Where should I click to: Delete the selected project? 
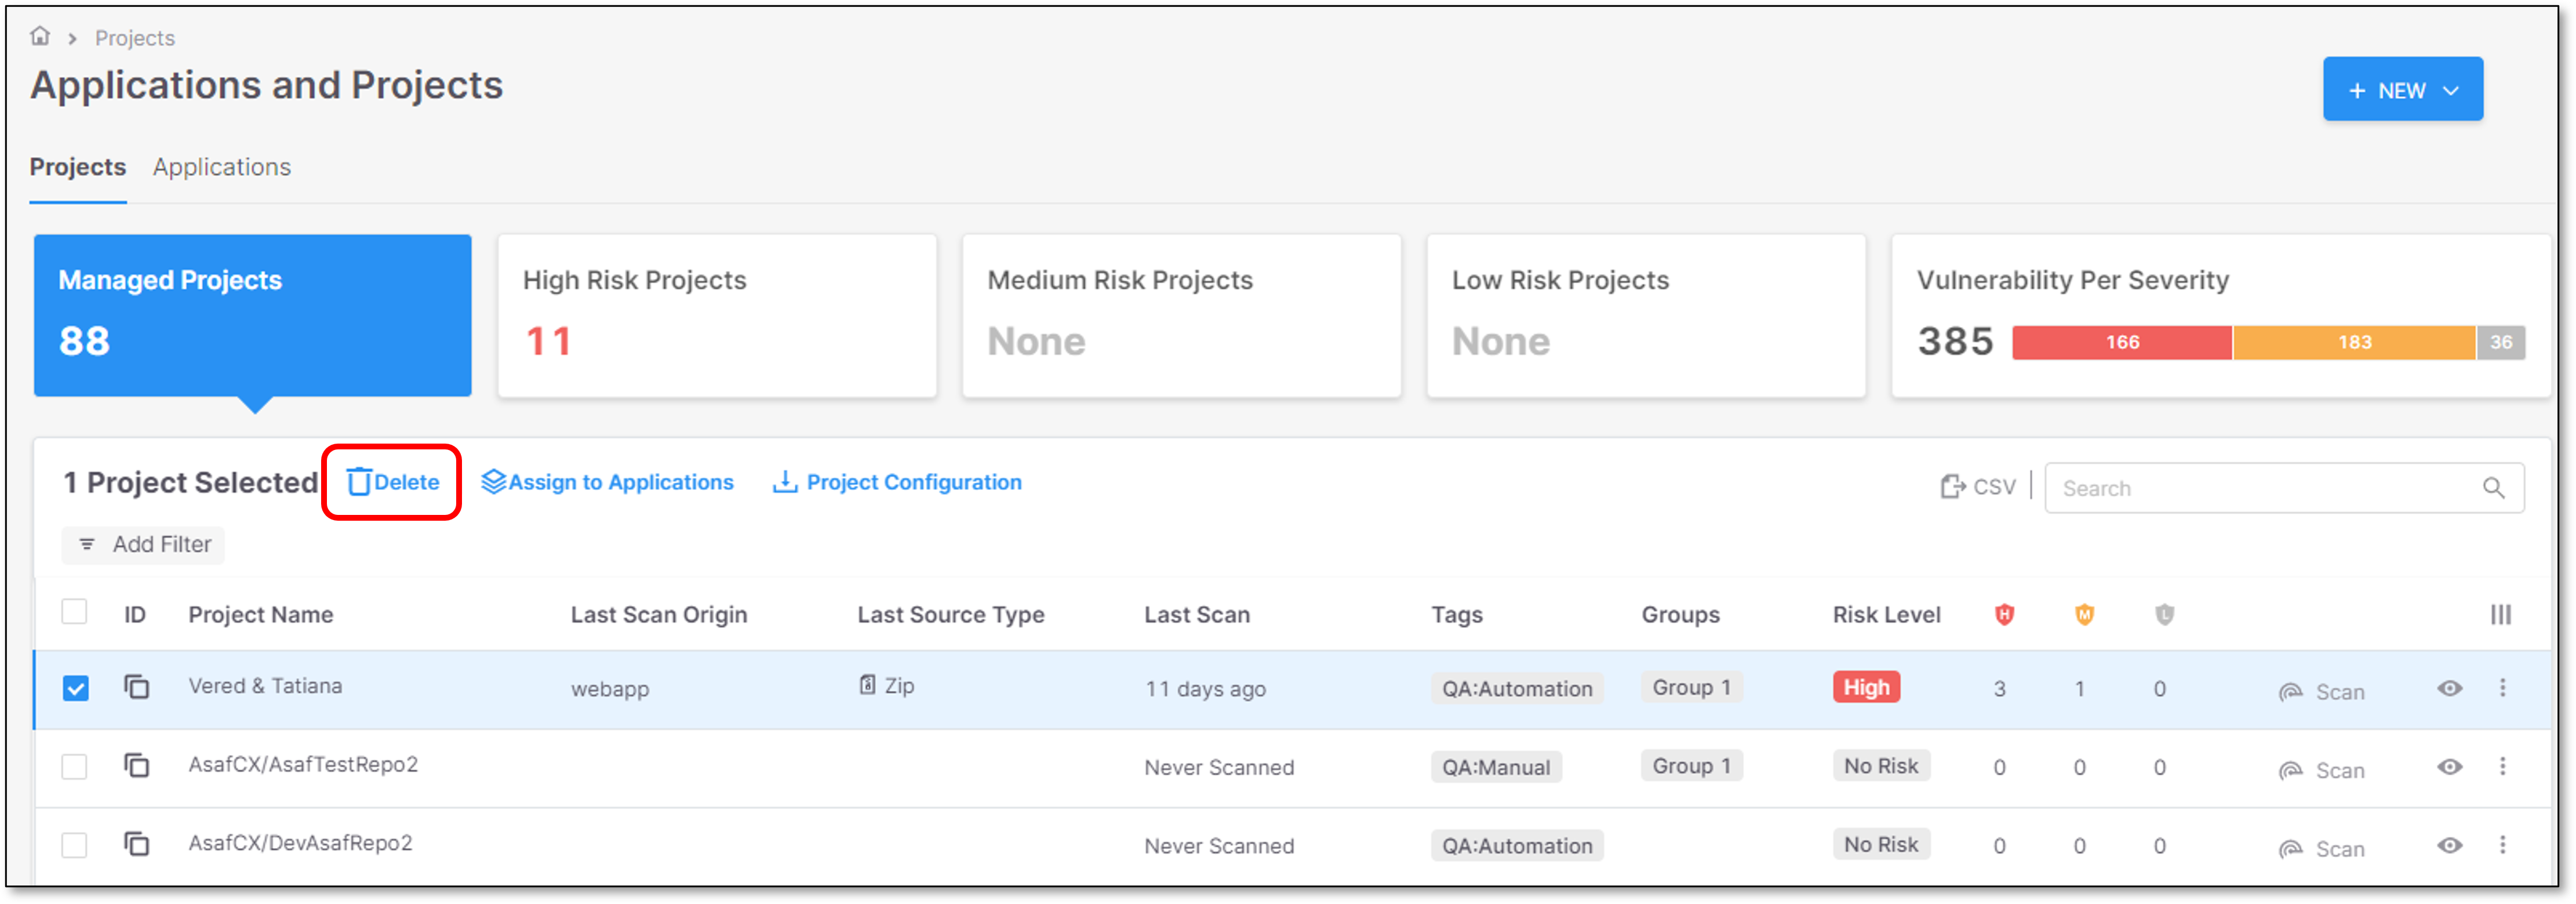[x=393, y=482]
